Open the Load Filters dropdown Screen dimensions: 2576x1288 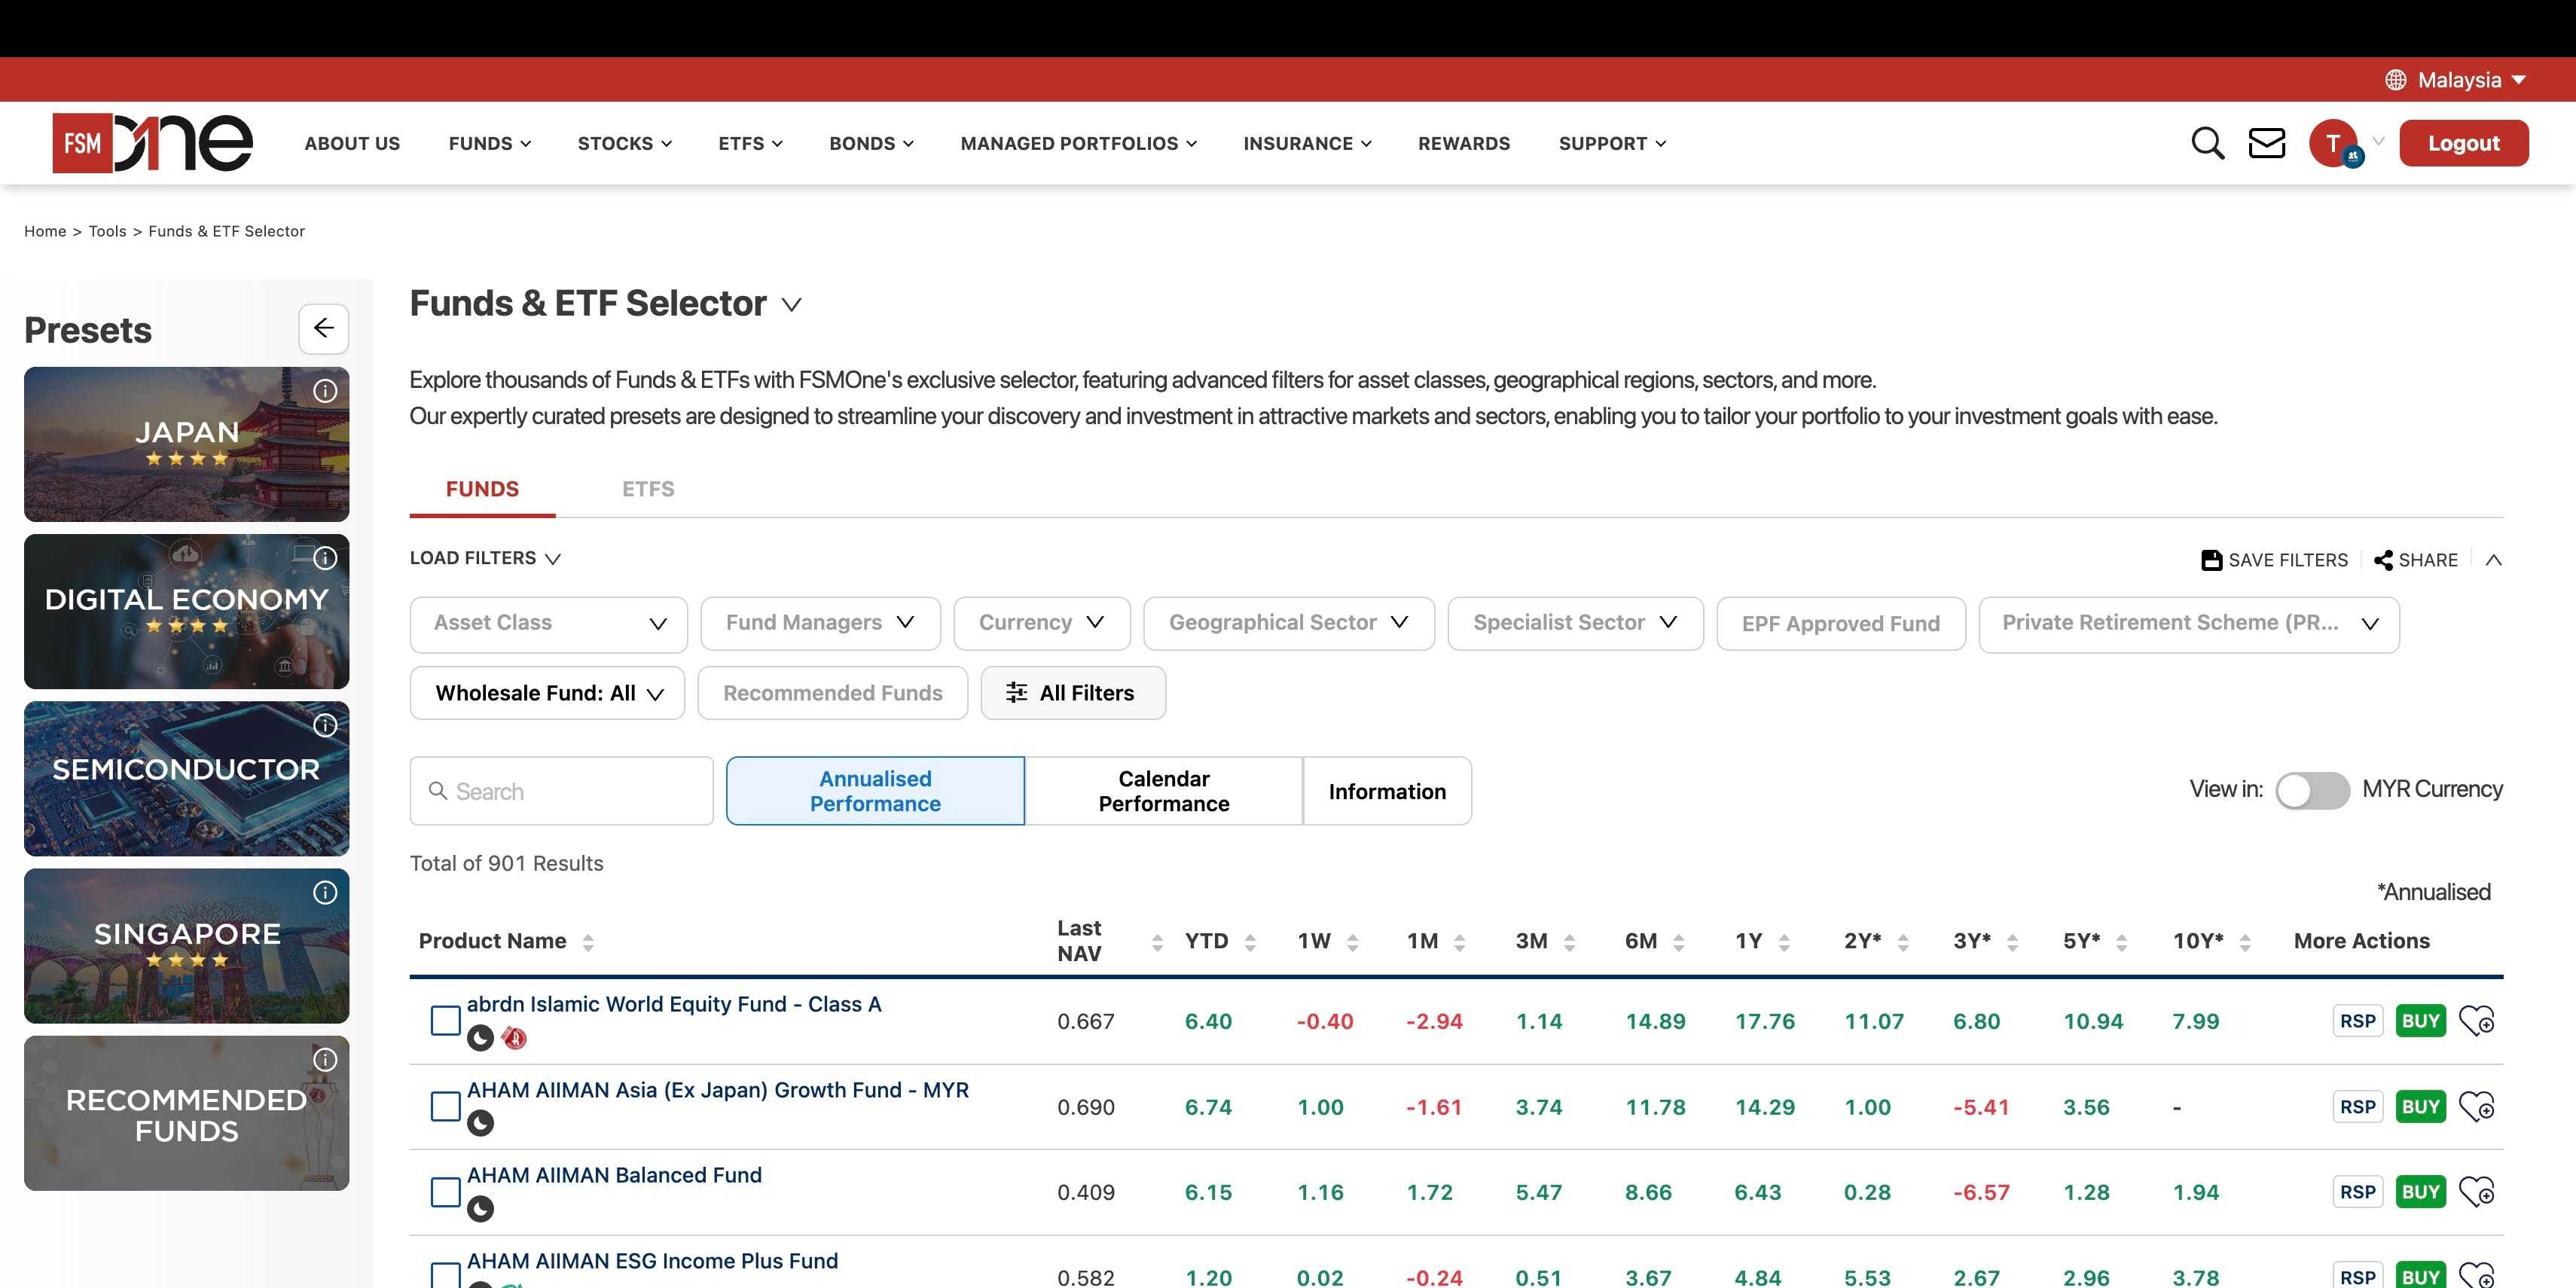pyautogui.click(x=484, y=558)
